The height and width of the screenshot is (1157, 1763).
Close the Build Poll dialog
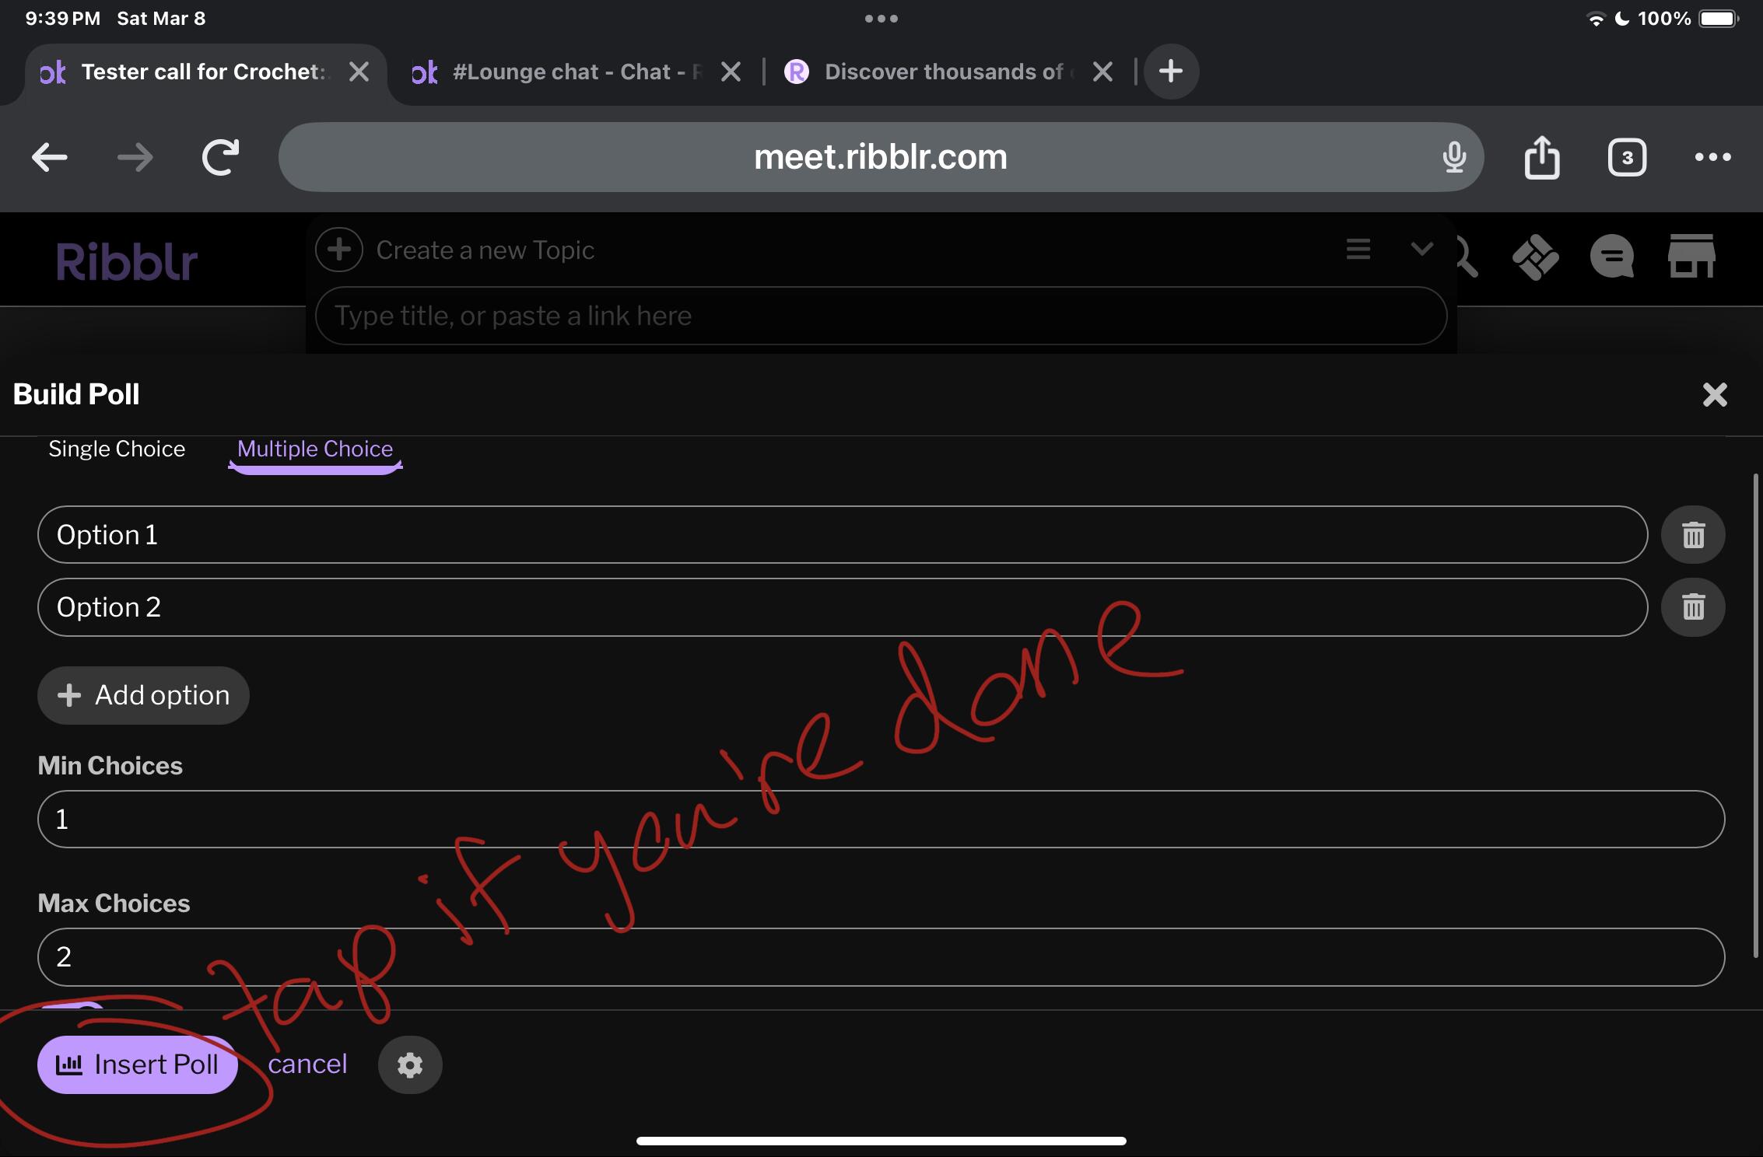pyautogui.click(x=1715, y=394)
